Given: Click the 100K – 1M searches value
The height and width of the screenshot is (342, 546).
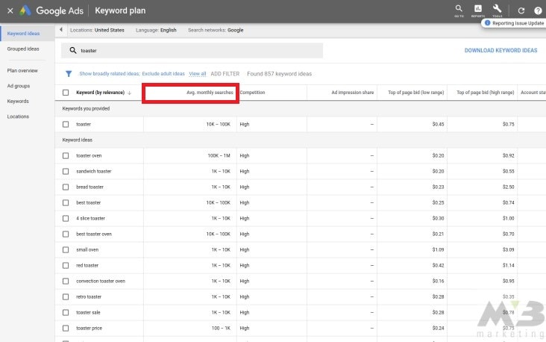Looking at the screenshot, I should click(219, 155).
